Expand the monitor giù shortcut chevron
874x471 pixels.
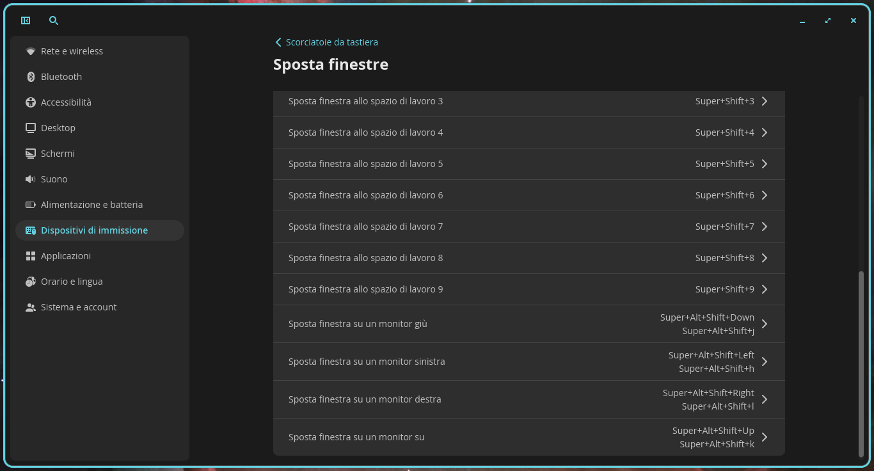tap(765, 324)
